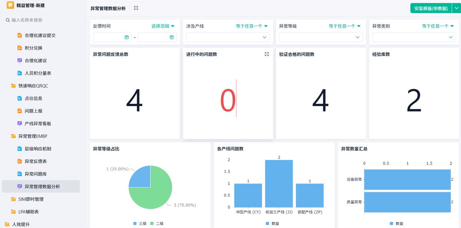Click fullscreen icon next to dashboard title
Image resolution: width=461 pixels, height=228 pixels.
[x=136, y=8]
